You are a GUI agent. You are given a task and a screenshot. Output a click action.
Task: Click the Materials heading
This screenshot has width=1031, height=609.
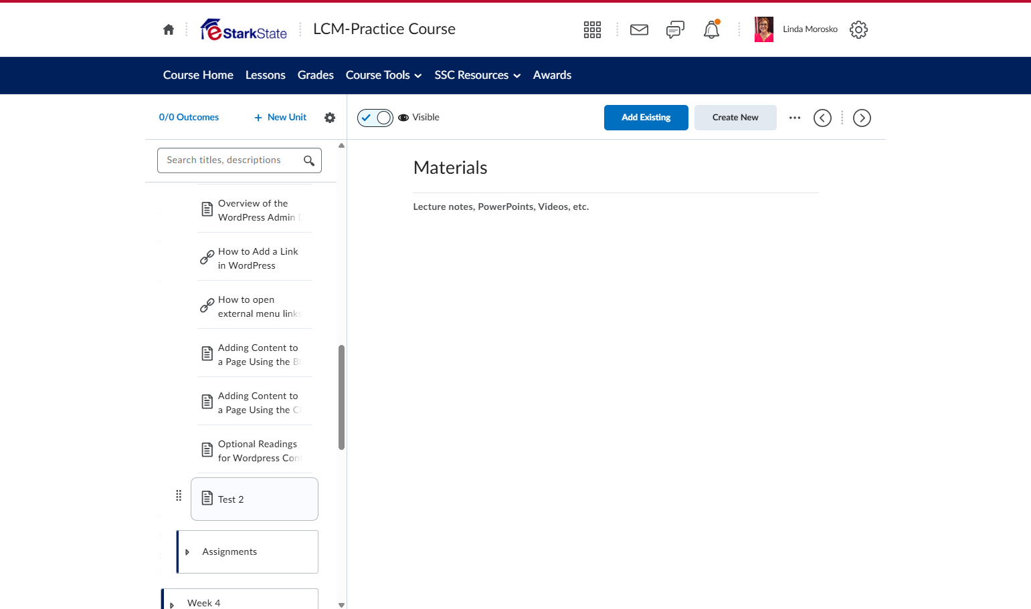(450, 168)
